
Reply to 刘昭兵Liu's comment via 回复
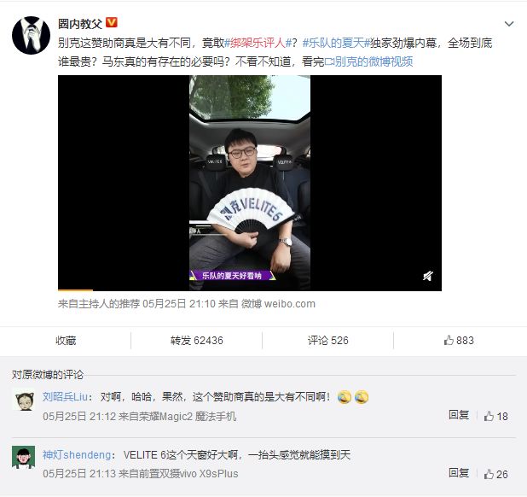[x=459, y=415]
